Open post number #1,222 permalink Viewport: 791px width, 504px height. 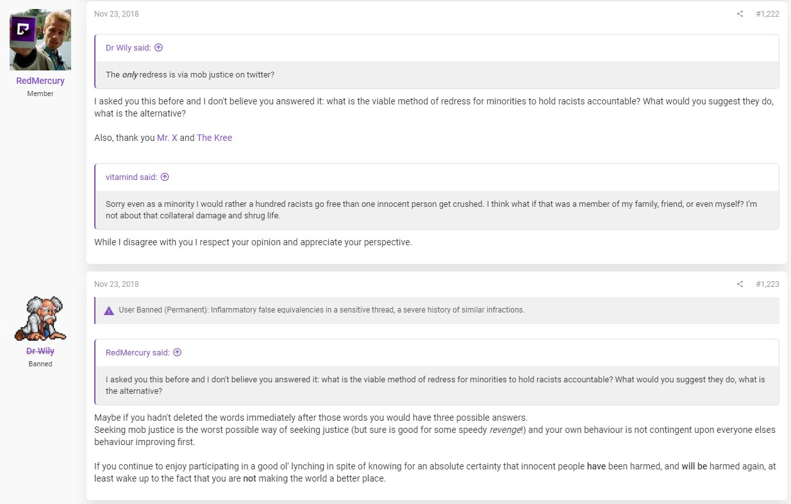pos(767,14)
